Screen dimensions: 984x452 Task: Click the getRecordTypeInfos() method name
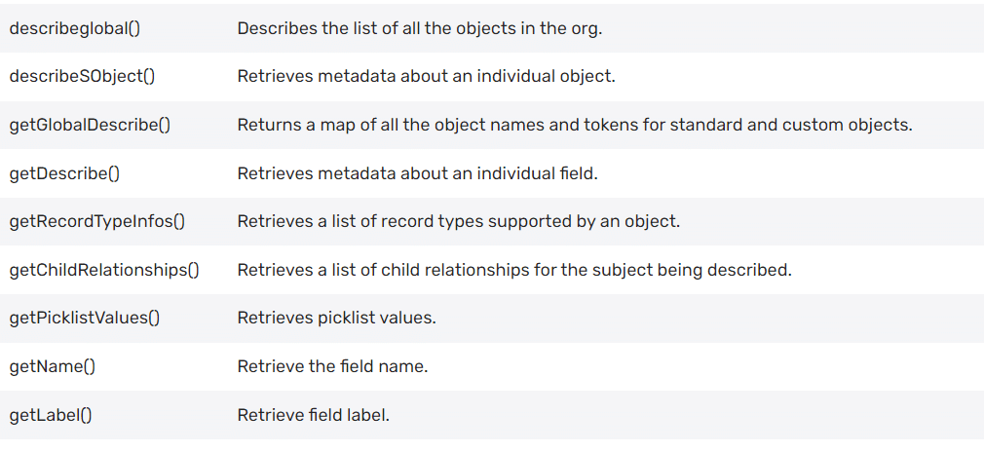click(x=97, y=221)
